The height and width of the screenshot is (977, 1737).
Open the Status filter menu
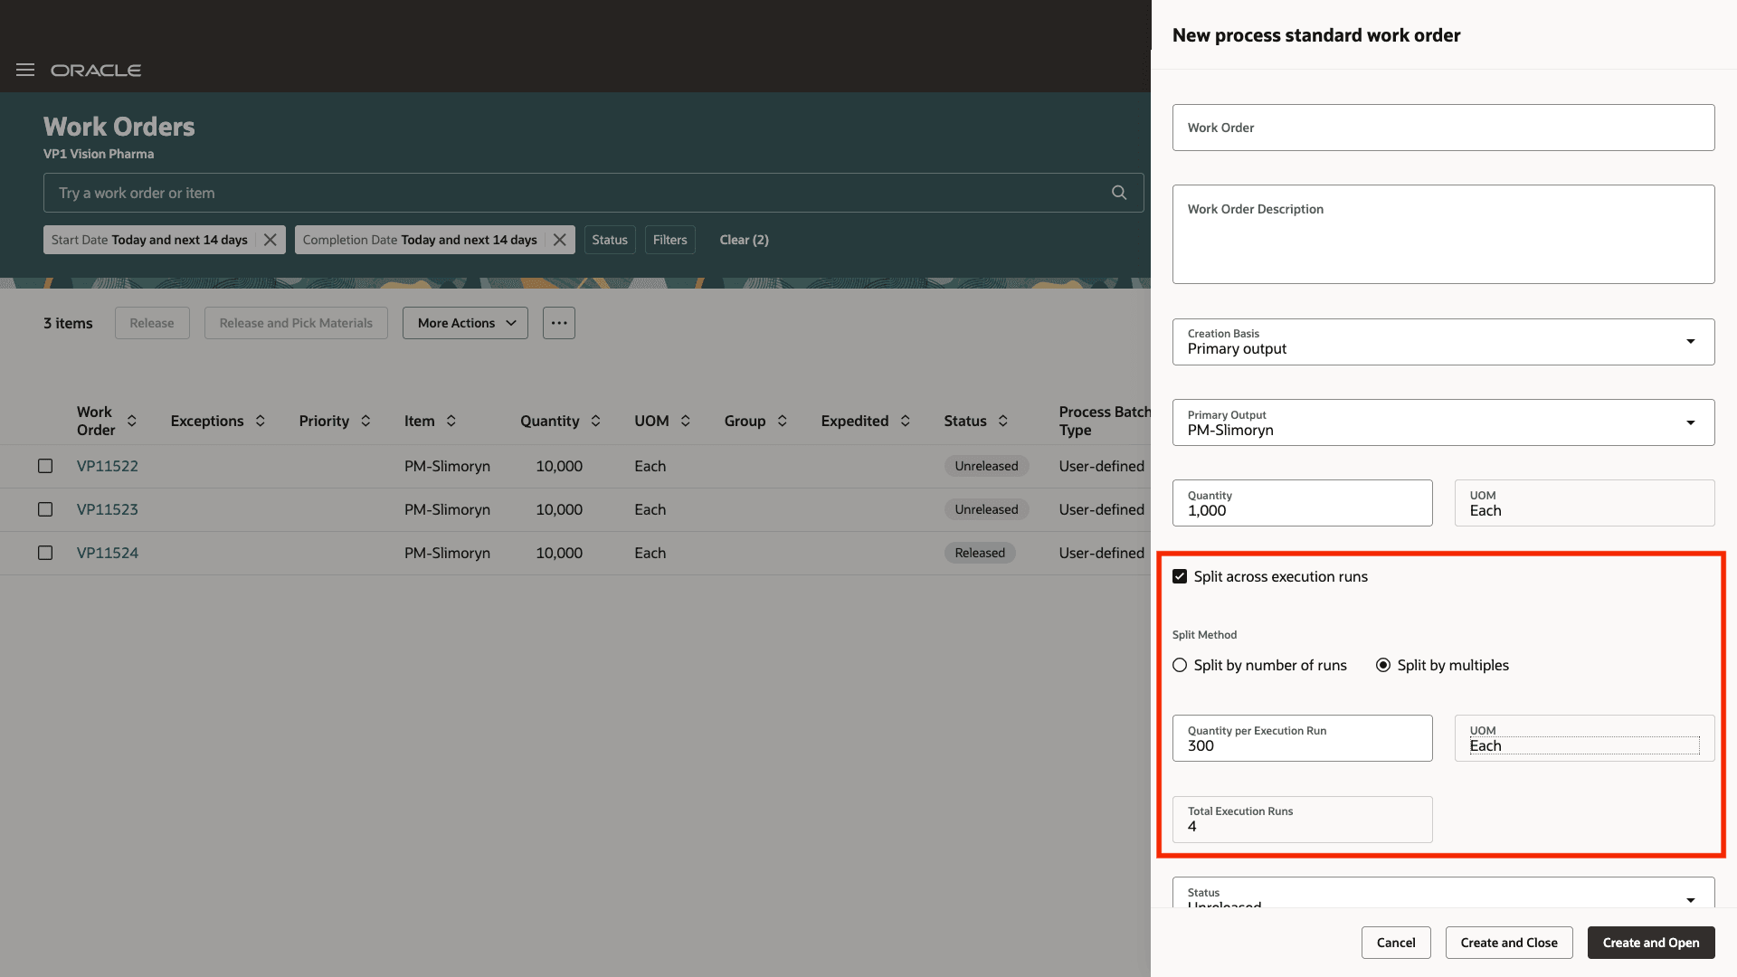(x=610, y=240)
